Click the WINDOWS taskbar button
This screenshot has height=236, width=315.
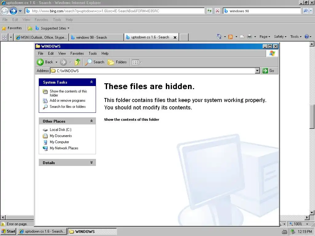point(92,231)
